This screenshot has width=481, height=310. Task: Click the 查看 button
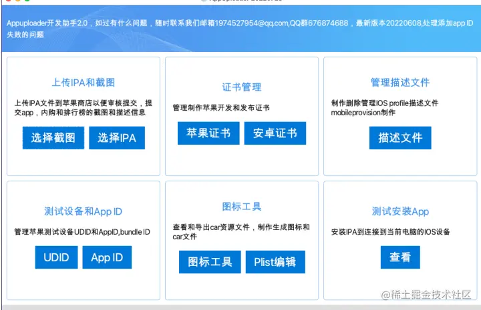click(400, 257)
